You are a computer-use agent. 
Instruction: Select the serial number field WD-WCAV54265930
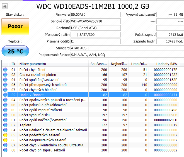pyautogui.click(x=96, y=21)
